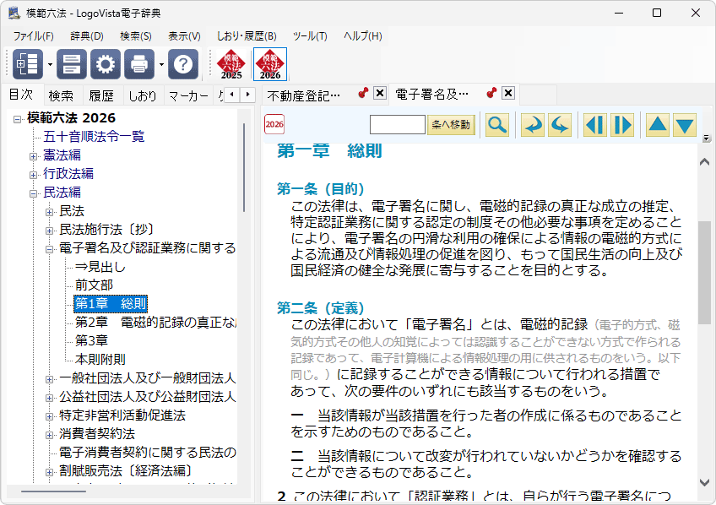The height and width of the screenshot is (505, 716).
Task: Collapse the 民法編 tree node
Action: (34, 193)
